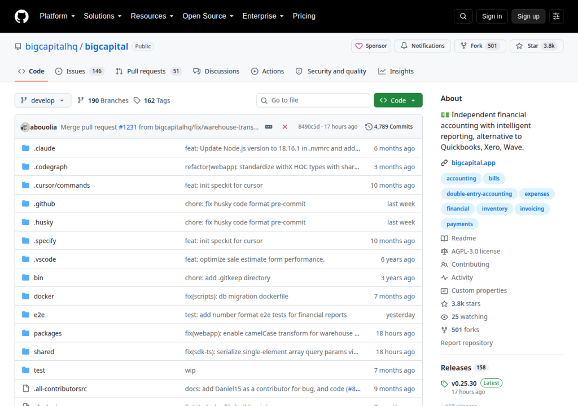Click the link icon beside bigcapital.app
This screenshot has height=406, width=578.
point(444,163)
